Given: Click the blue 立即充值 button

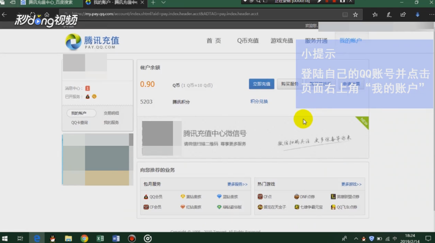Looking at the screenshot, I should (x=261, y=84).
